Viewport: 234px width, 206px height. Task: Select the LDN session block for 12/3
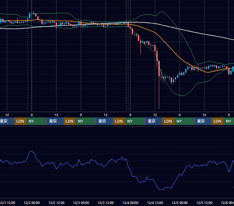(119, 121)
